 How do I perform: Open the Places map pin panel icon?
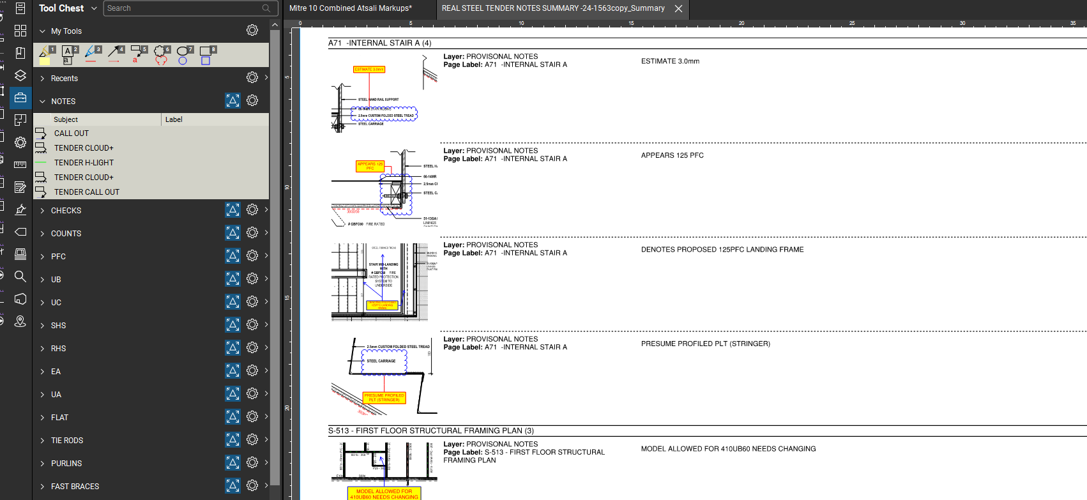coord(20,321)
